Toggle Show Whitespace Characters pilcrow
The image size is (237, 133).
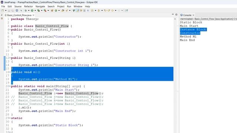tap(88, 11)
